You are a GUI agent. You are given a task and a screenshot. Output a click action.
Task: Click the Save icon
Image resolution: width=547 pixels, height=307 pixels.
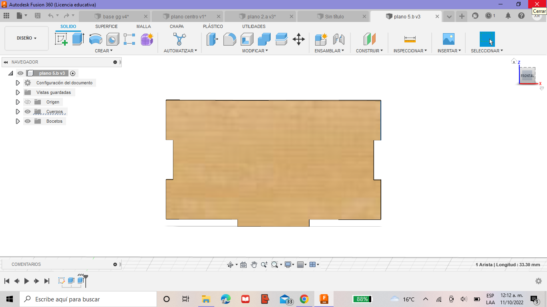pyautogui.click(x=38, y=16)
